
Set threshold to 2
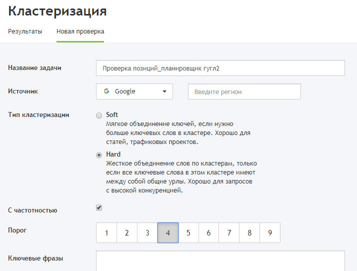(x=127, y=233)
